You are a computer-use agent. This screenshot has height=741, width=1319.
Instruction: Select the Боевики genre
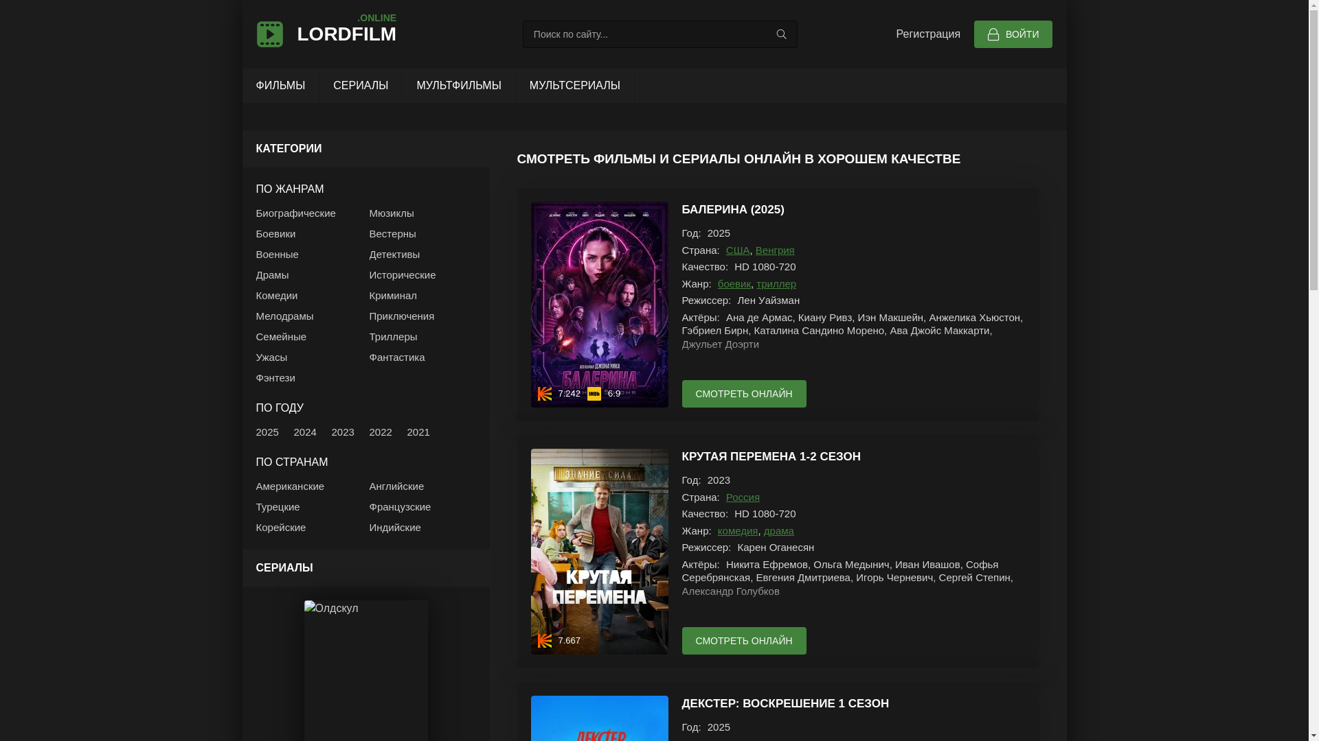(x=275, y=234)
